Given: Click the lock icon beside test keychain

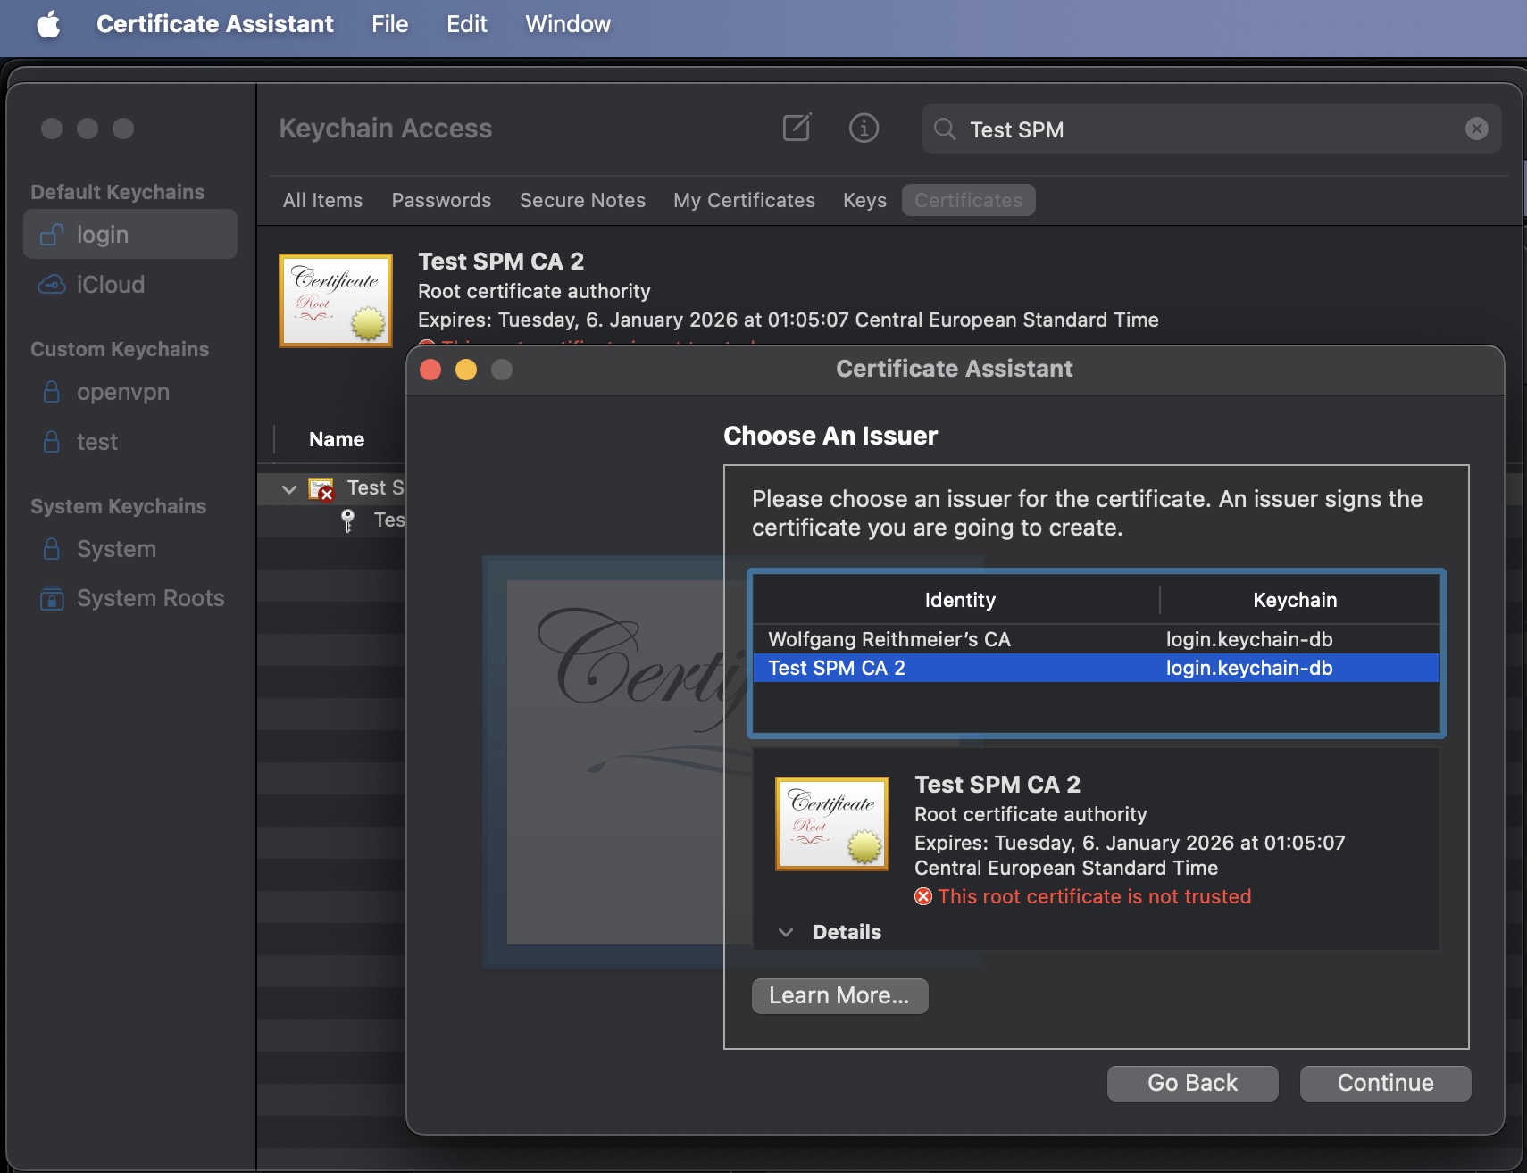Looking at the screenshot, I should point(52,442).
